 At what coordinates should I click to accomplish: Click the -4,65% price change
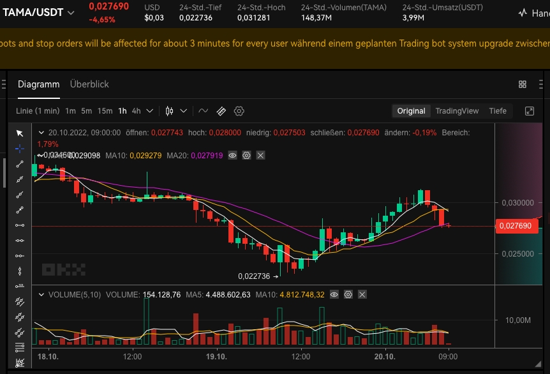pyautogui.click(x=101, y=20)
